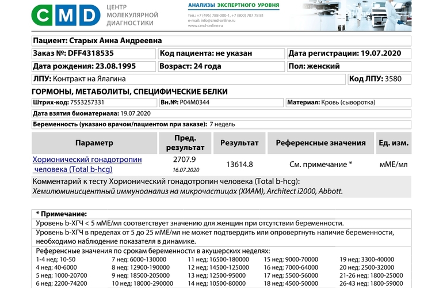Click the CMD logo in header

(x=65, y=16)
